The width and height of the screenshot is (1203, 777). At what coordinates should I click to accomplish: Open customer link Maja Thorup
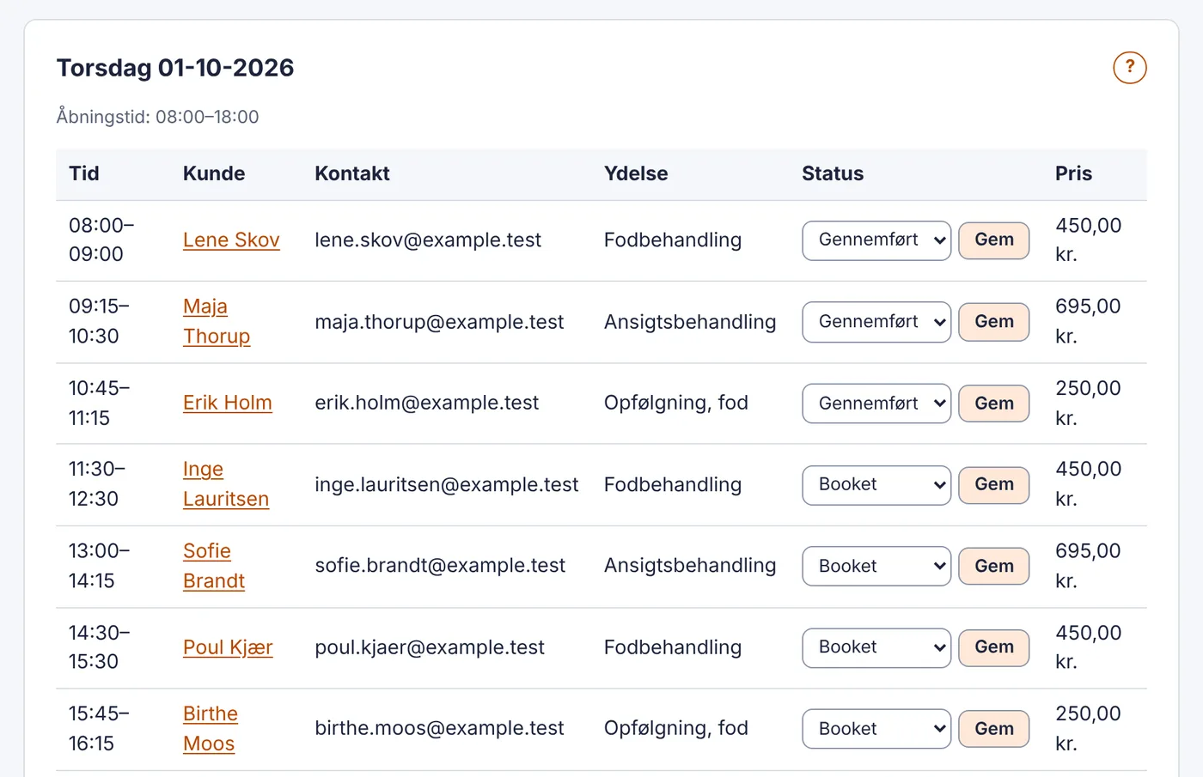(x=217, y=322)
